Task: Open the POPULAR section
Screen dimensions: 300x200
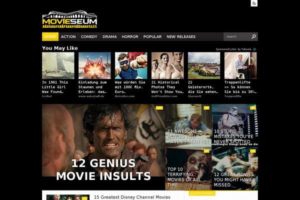Action: click(x=152, y=36)
